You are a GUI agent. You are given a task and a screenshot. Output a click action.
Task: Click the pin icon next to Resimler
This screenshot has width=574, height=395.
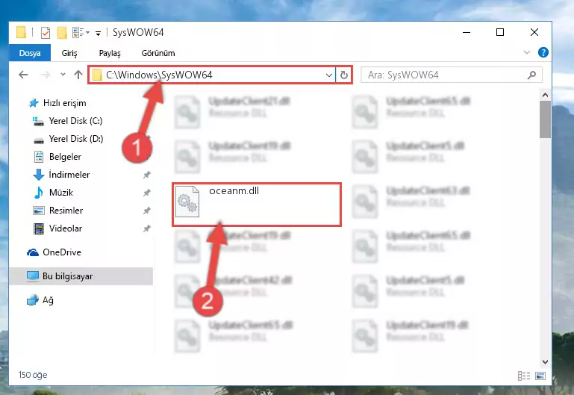coord(147,211)
